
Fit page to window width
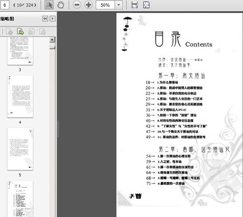134,5
